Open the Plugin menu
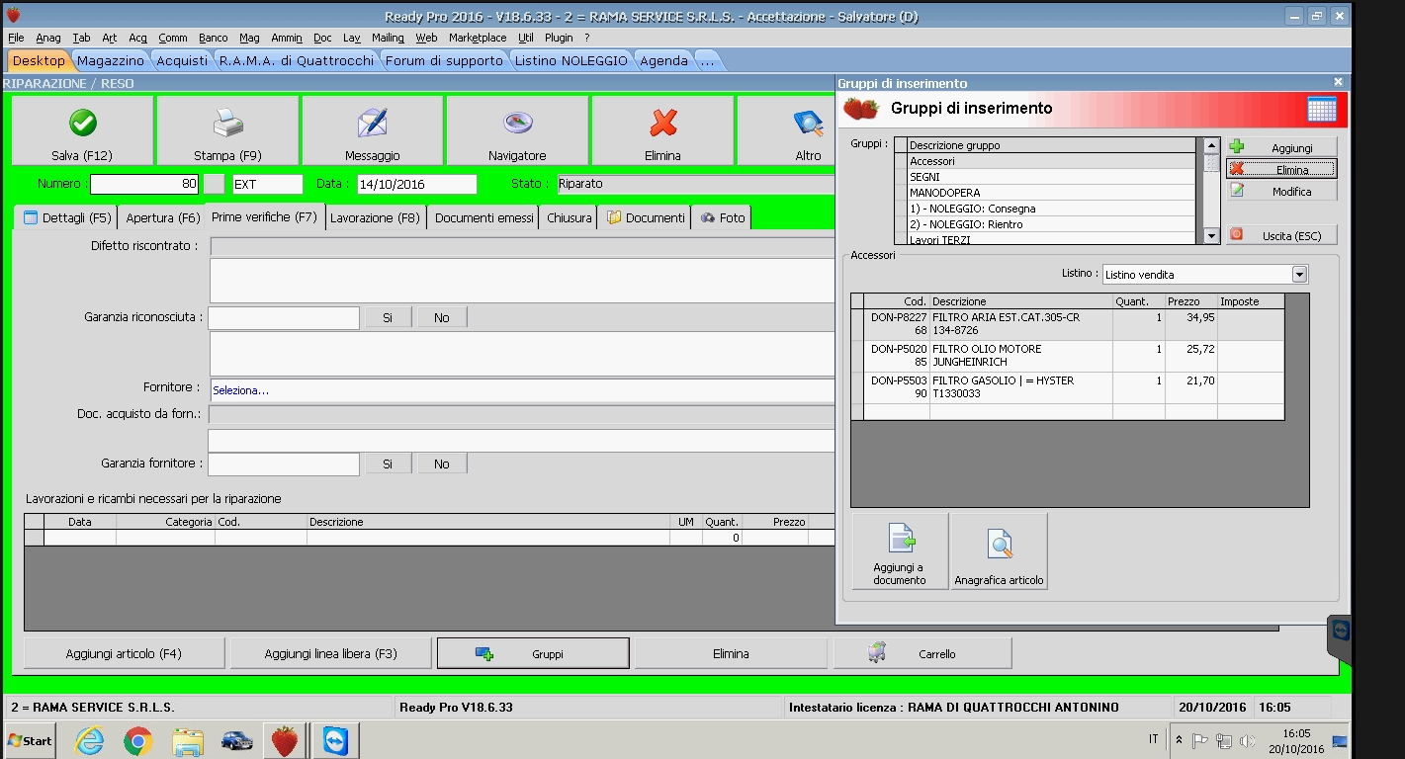Viewport: 1405px width, 759px height. coord(559,38)
